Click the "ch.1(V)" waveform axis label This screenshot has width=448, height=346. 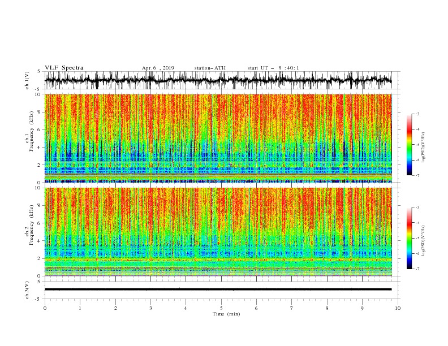click(27, 80)
